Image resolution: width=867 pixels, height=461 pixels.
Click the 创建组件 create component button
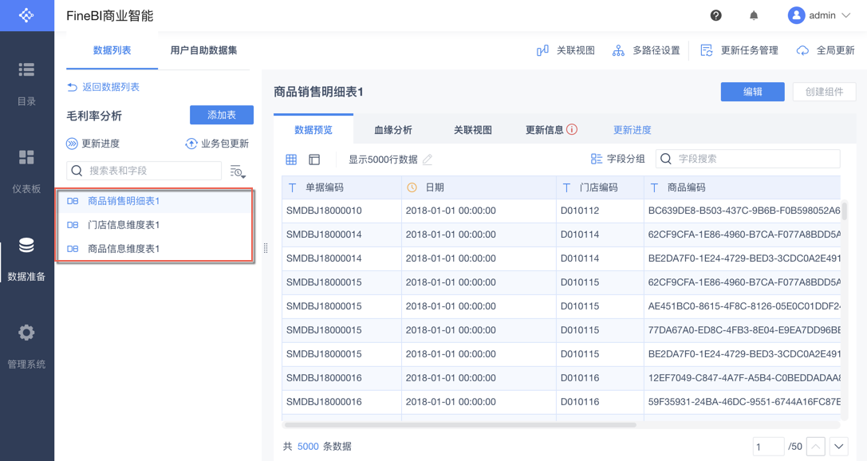pos(825,92)
